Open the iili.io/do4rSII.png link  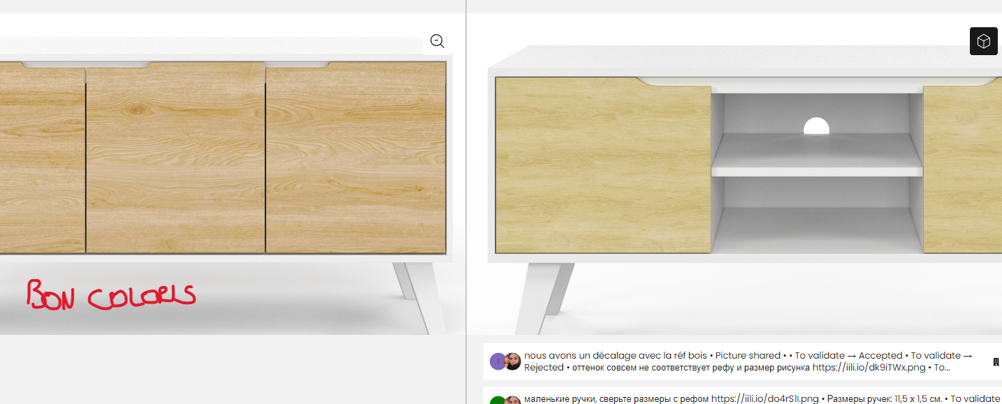(x=765, y=399)
